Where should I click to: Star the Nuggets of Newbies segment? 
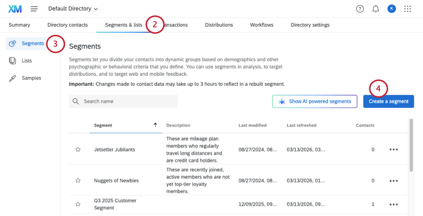coord(78,181)
